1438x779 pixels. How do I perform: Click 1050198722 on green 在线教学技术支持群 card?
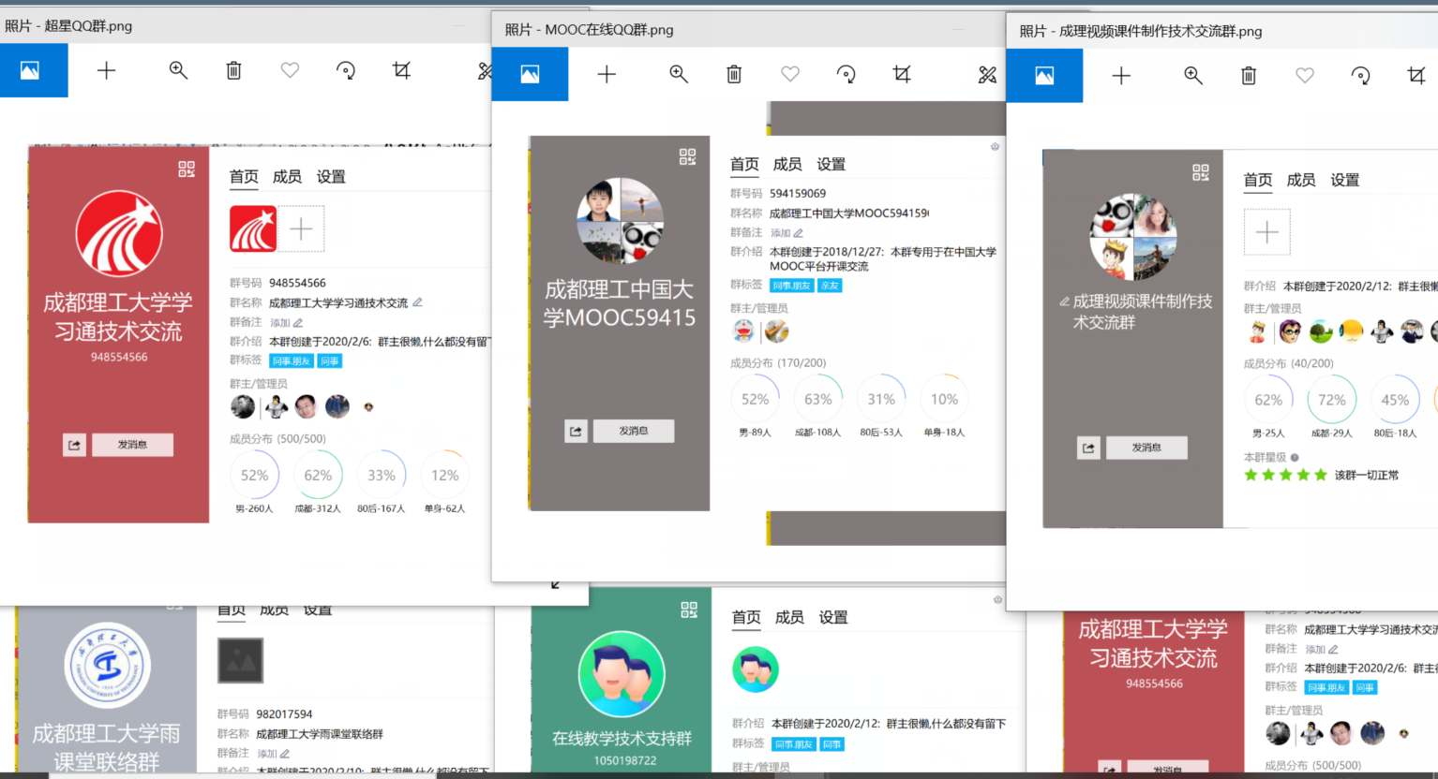coord(625,760)
